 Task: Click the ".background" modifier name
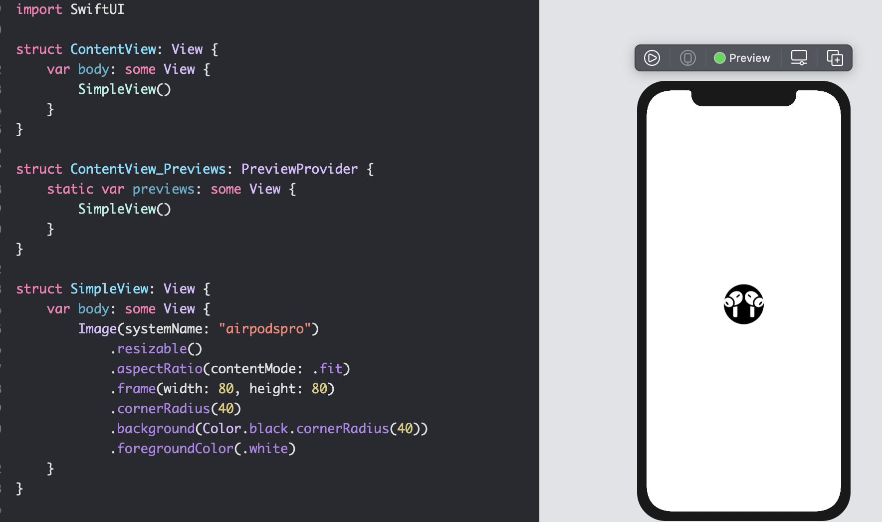tap(152, 429)
